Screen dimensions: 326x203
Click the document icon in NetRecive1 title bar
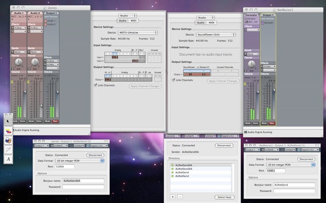click(x=275, y=10)
